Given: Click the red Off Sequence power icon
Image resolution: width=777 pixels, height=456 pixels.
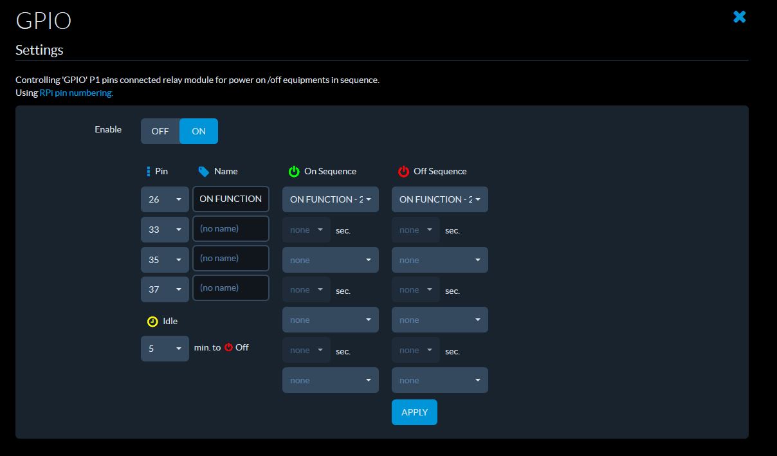Looking at the screenshot, I should pyautogui.click(x=403, y=171).
